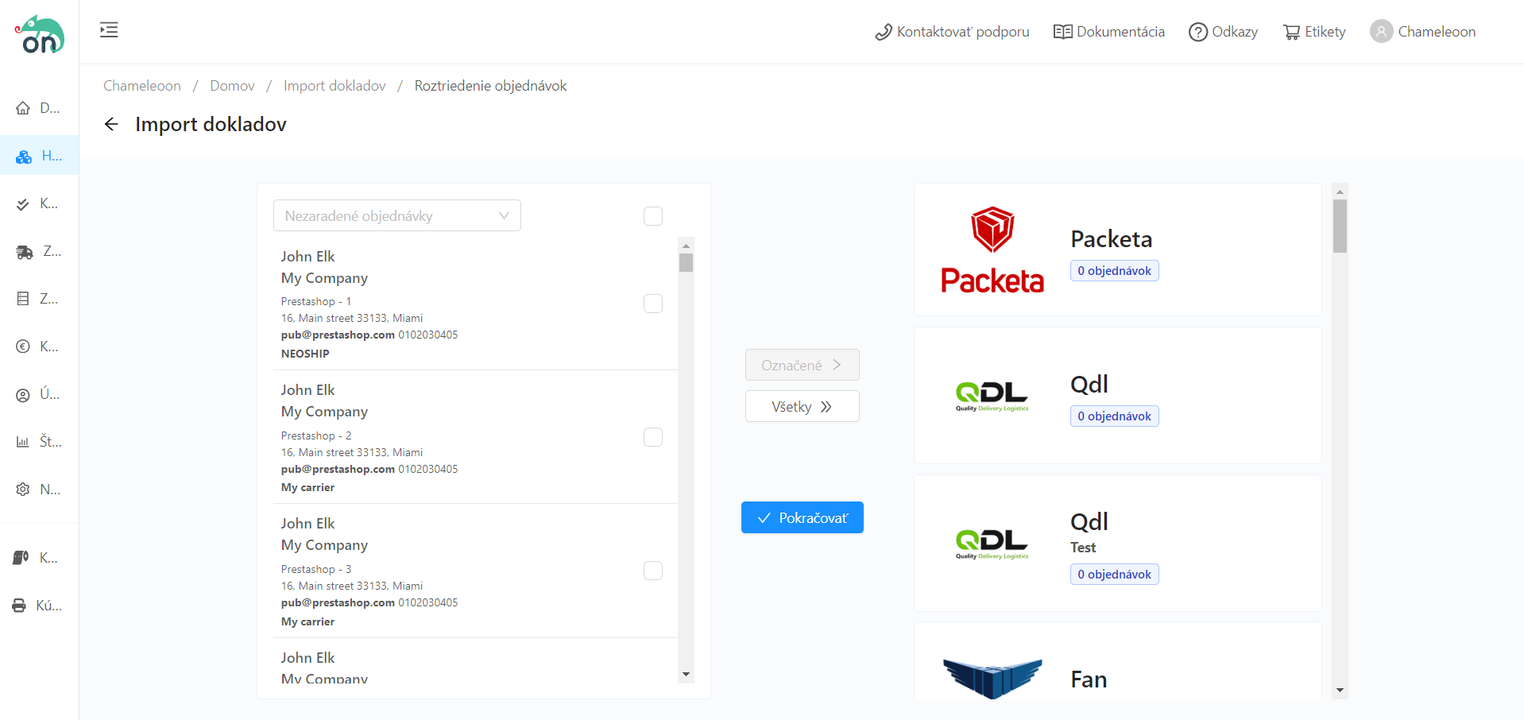Go back using the arrow icon
The width and height of the screenshot is (1524, 720).
111,124
